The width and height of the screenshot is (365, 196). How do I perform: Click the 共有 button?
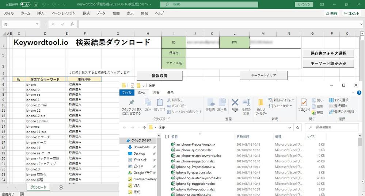(x=332, y=13)
